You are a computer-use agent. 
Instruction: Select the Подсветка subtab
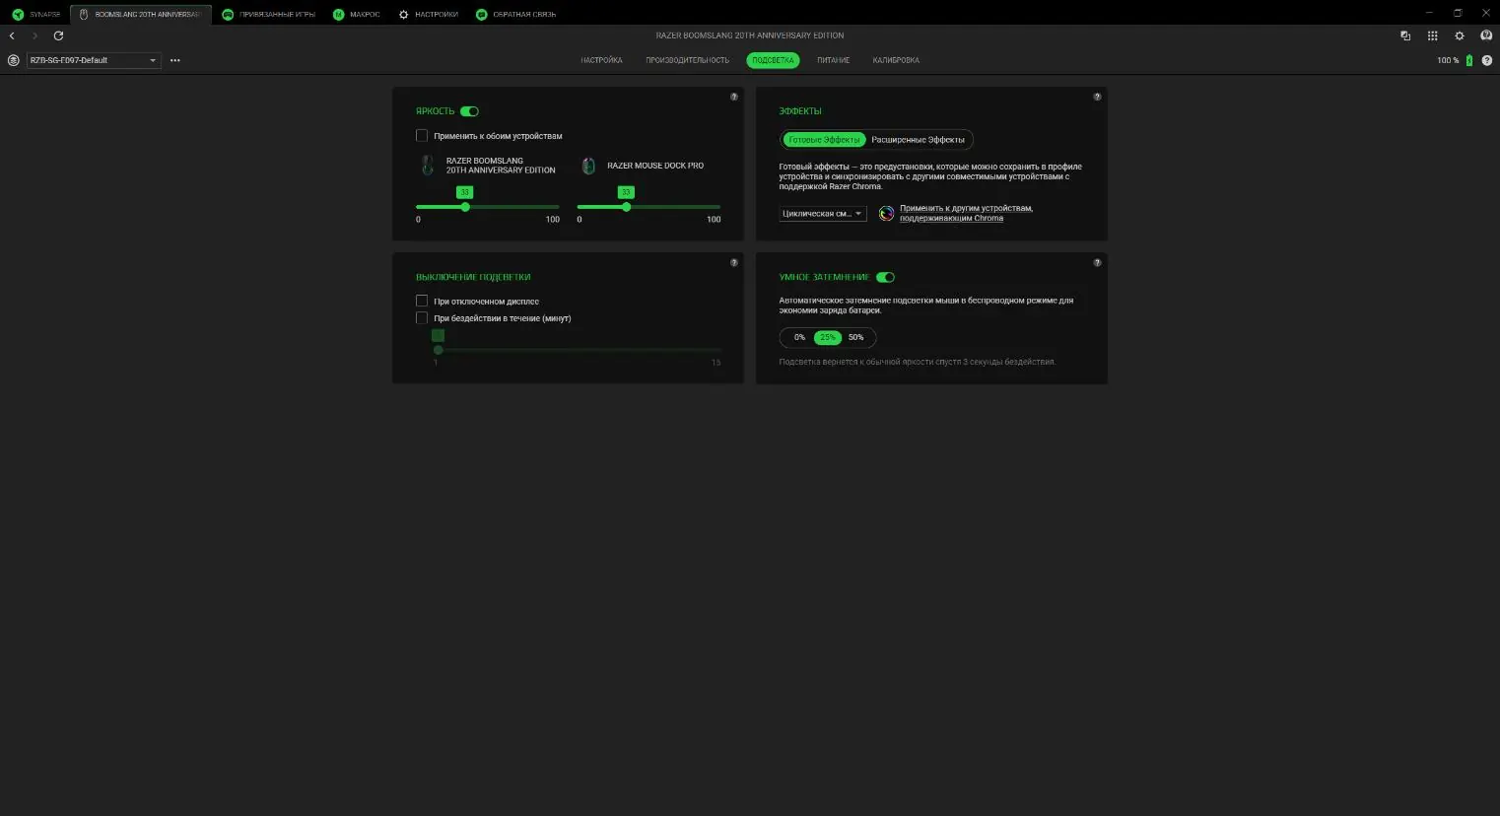(x=773, y=60)
